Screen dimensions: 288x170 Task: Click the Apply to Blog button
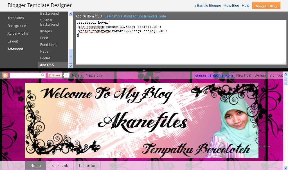click(266, 6)
